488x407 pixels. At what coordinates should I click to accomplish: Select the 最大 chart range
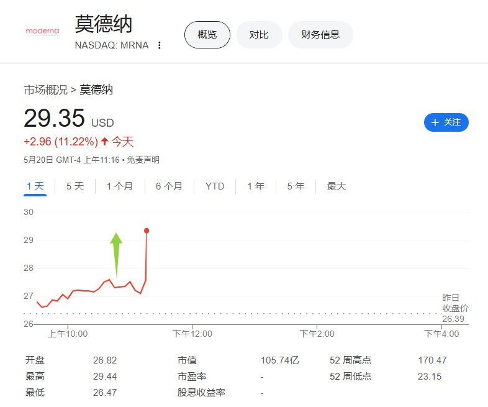(x=337, y=186)
